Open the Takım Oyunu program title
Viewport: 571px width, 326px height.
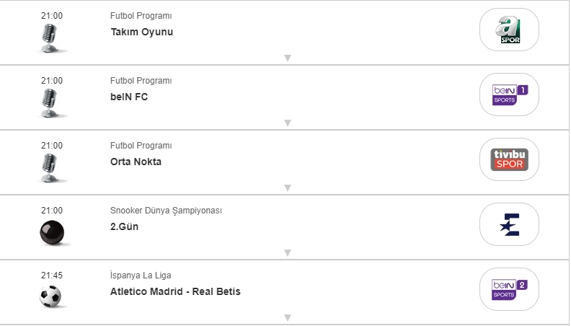(x=141, y=32)
